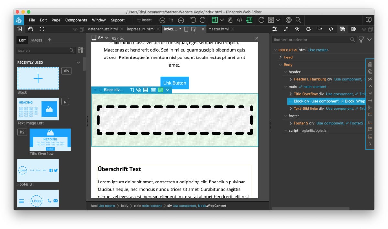Viewport: 388px width, 229px height.
Task: Open the File menu
Action: [32, 20]
